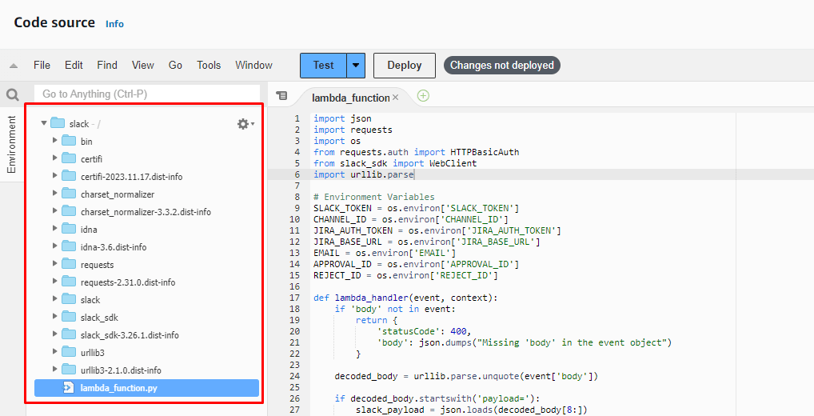The image size is (814, 416).
Task: Expand the bin folder
Action: click(55, 142)
